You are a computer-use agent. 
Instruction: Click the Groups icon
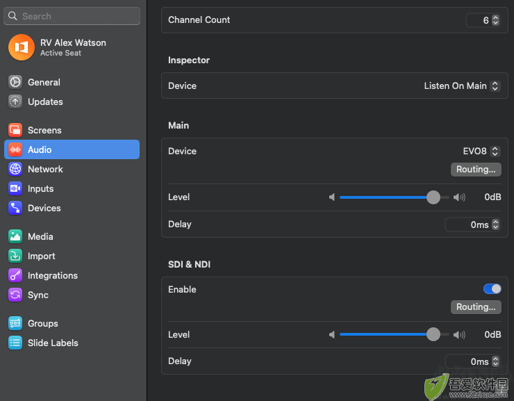click(x=15, y=323)
